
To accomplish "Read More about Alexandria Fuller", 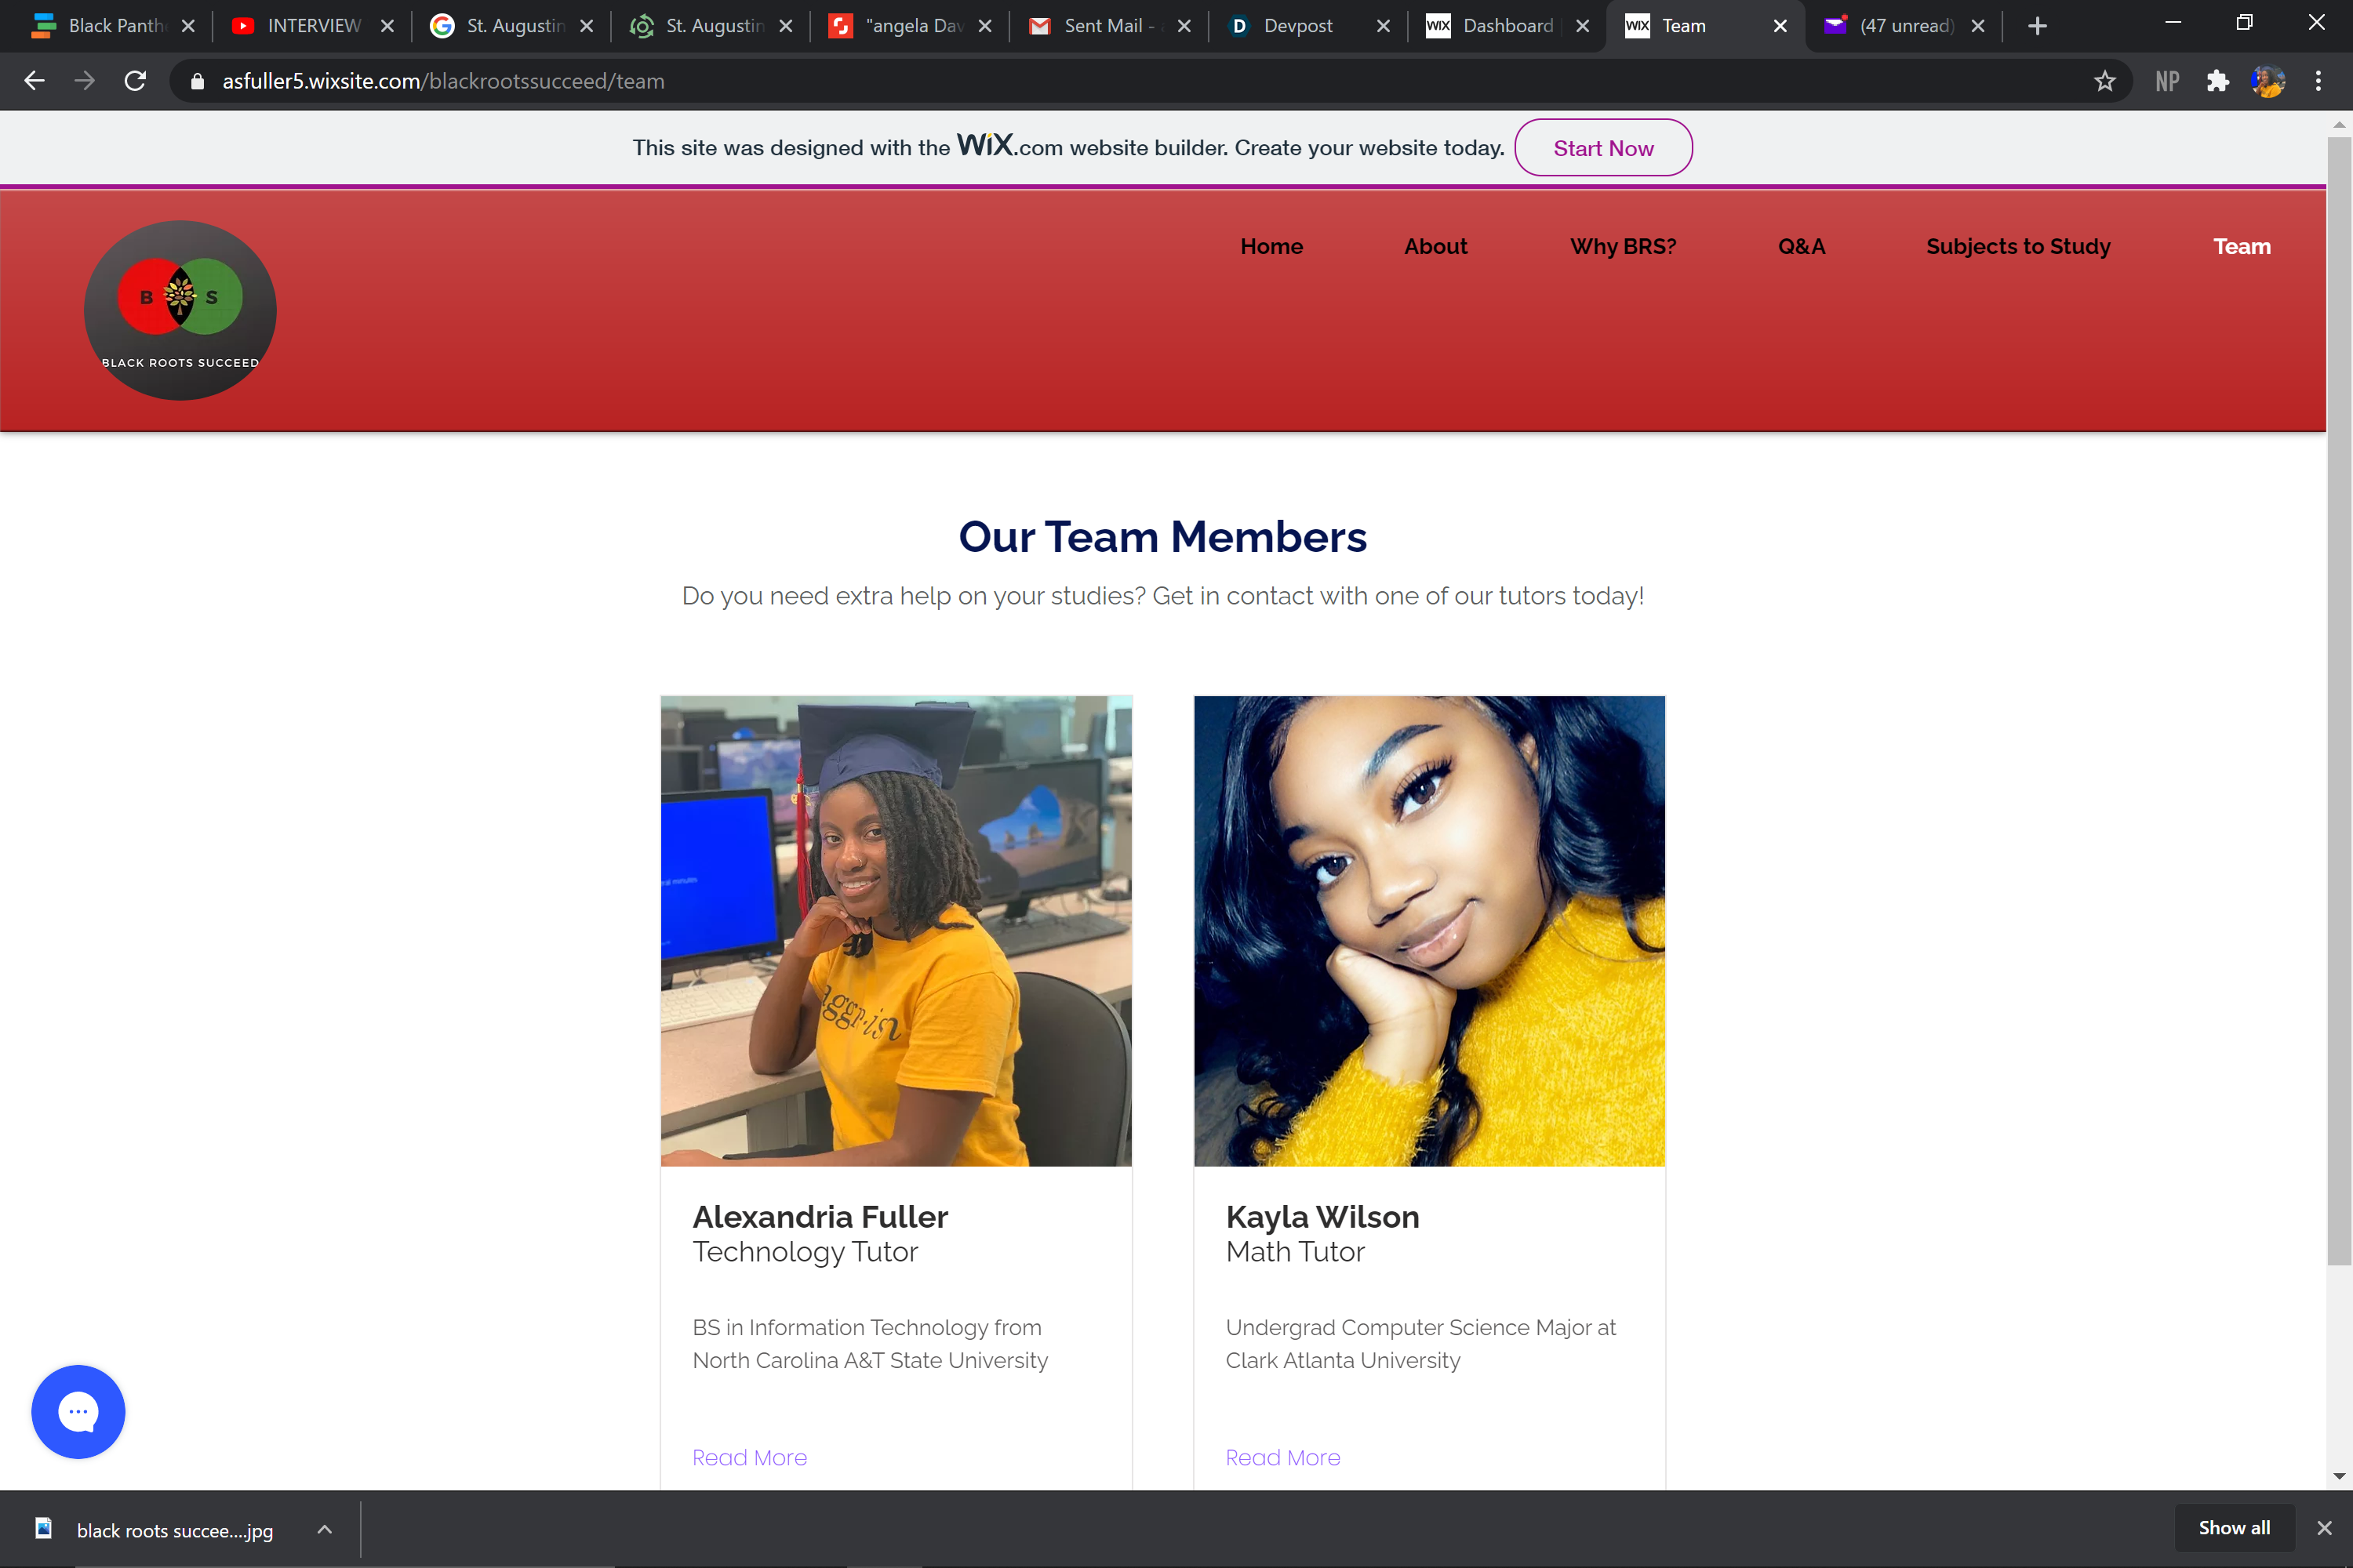I will (749, 1457).
